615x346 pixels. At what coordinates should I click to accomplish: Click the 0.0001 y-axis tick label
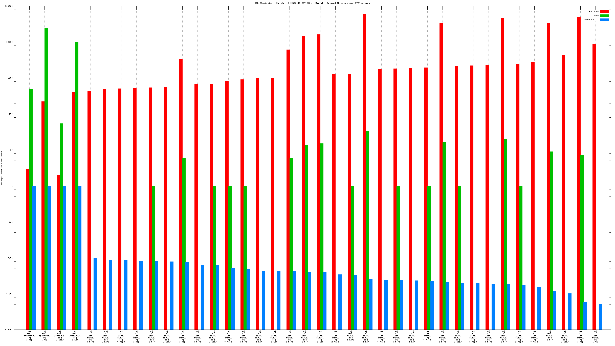tap(9, 330)
